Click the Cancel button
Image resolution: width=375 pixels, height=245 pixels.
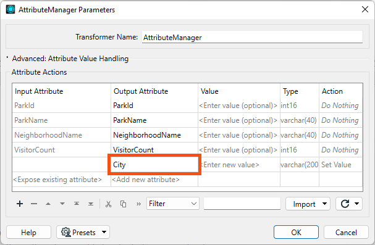click(346, 232)
